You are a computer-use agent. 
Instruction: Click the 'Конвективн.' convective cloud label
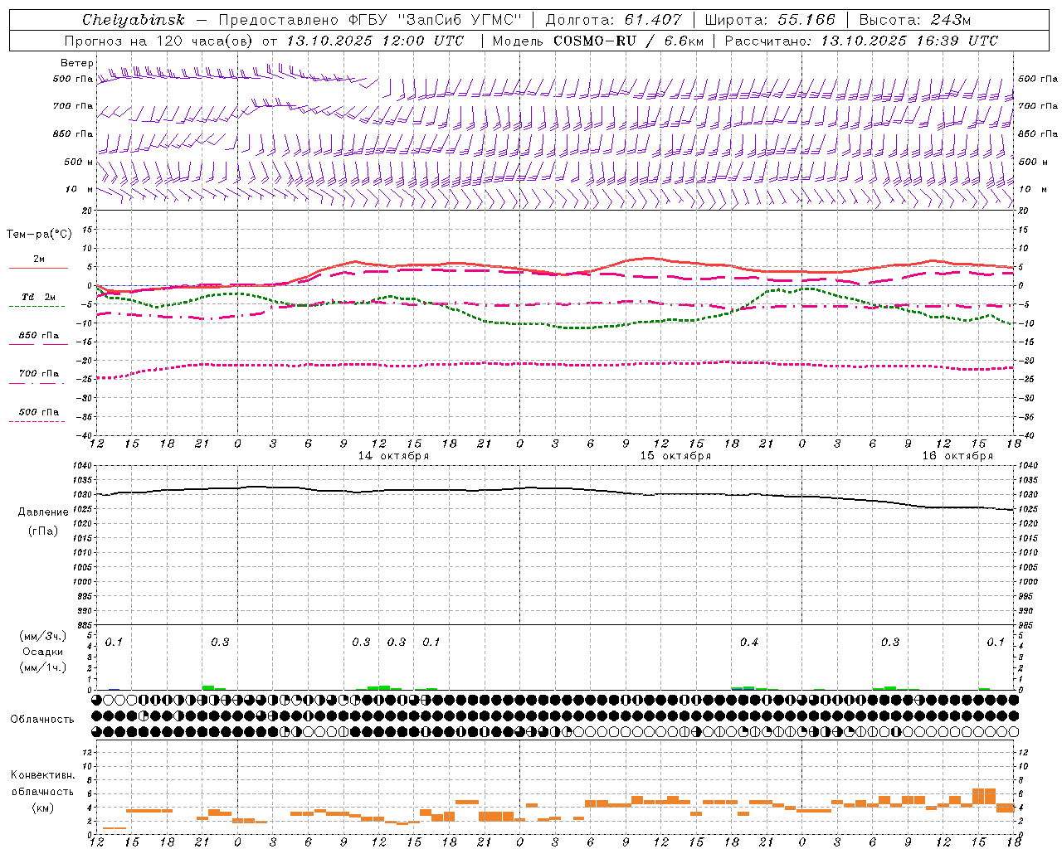pyautogui.click(x=42, y=775)
